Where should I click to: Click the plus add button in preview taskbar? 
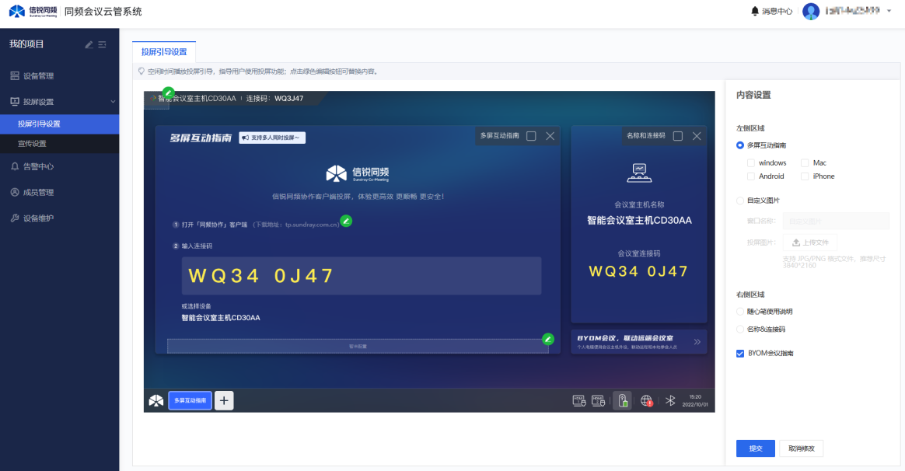[x=224, y=400]
